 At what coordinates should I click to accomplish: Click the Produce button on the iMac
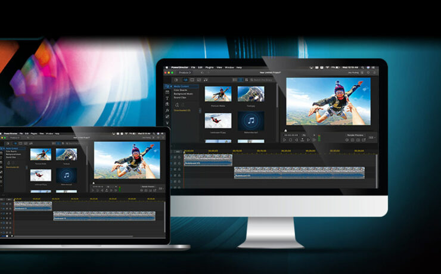click(x=185, y=73)
